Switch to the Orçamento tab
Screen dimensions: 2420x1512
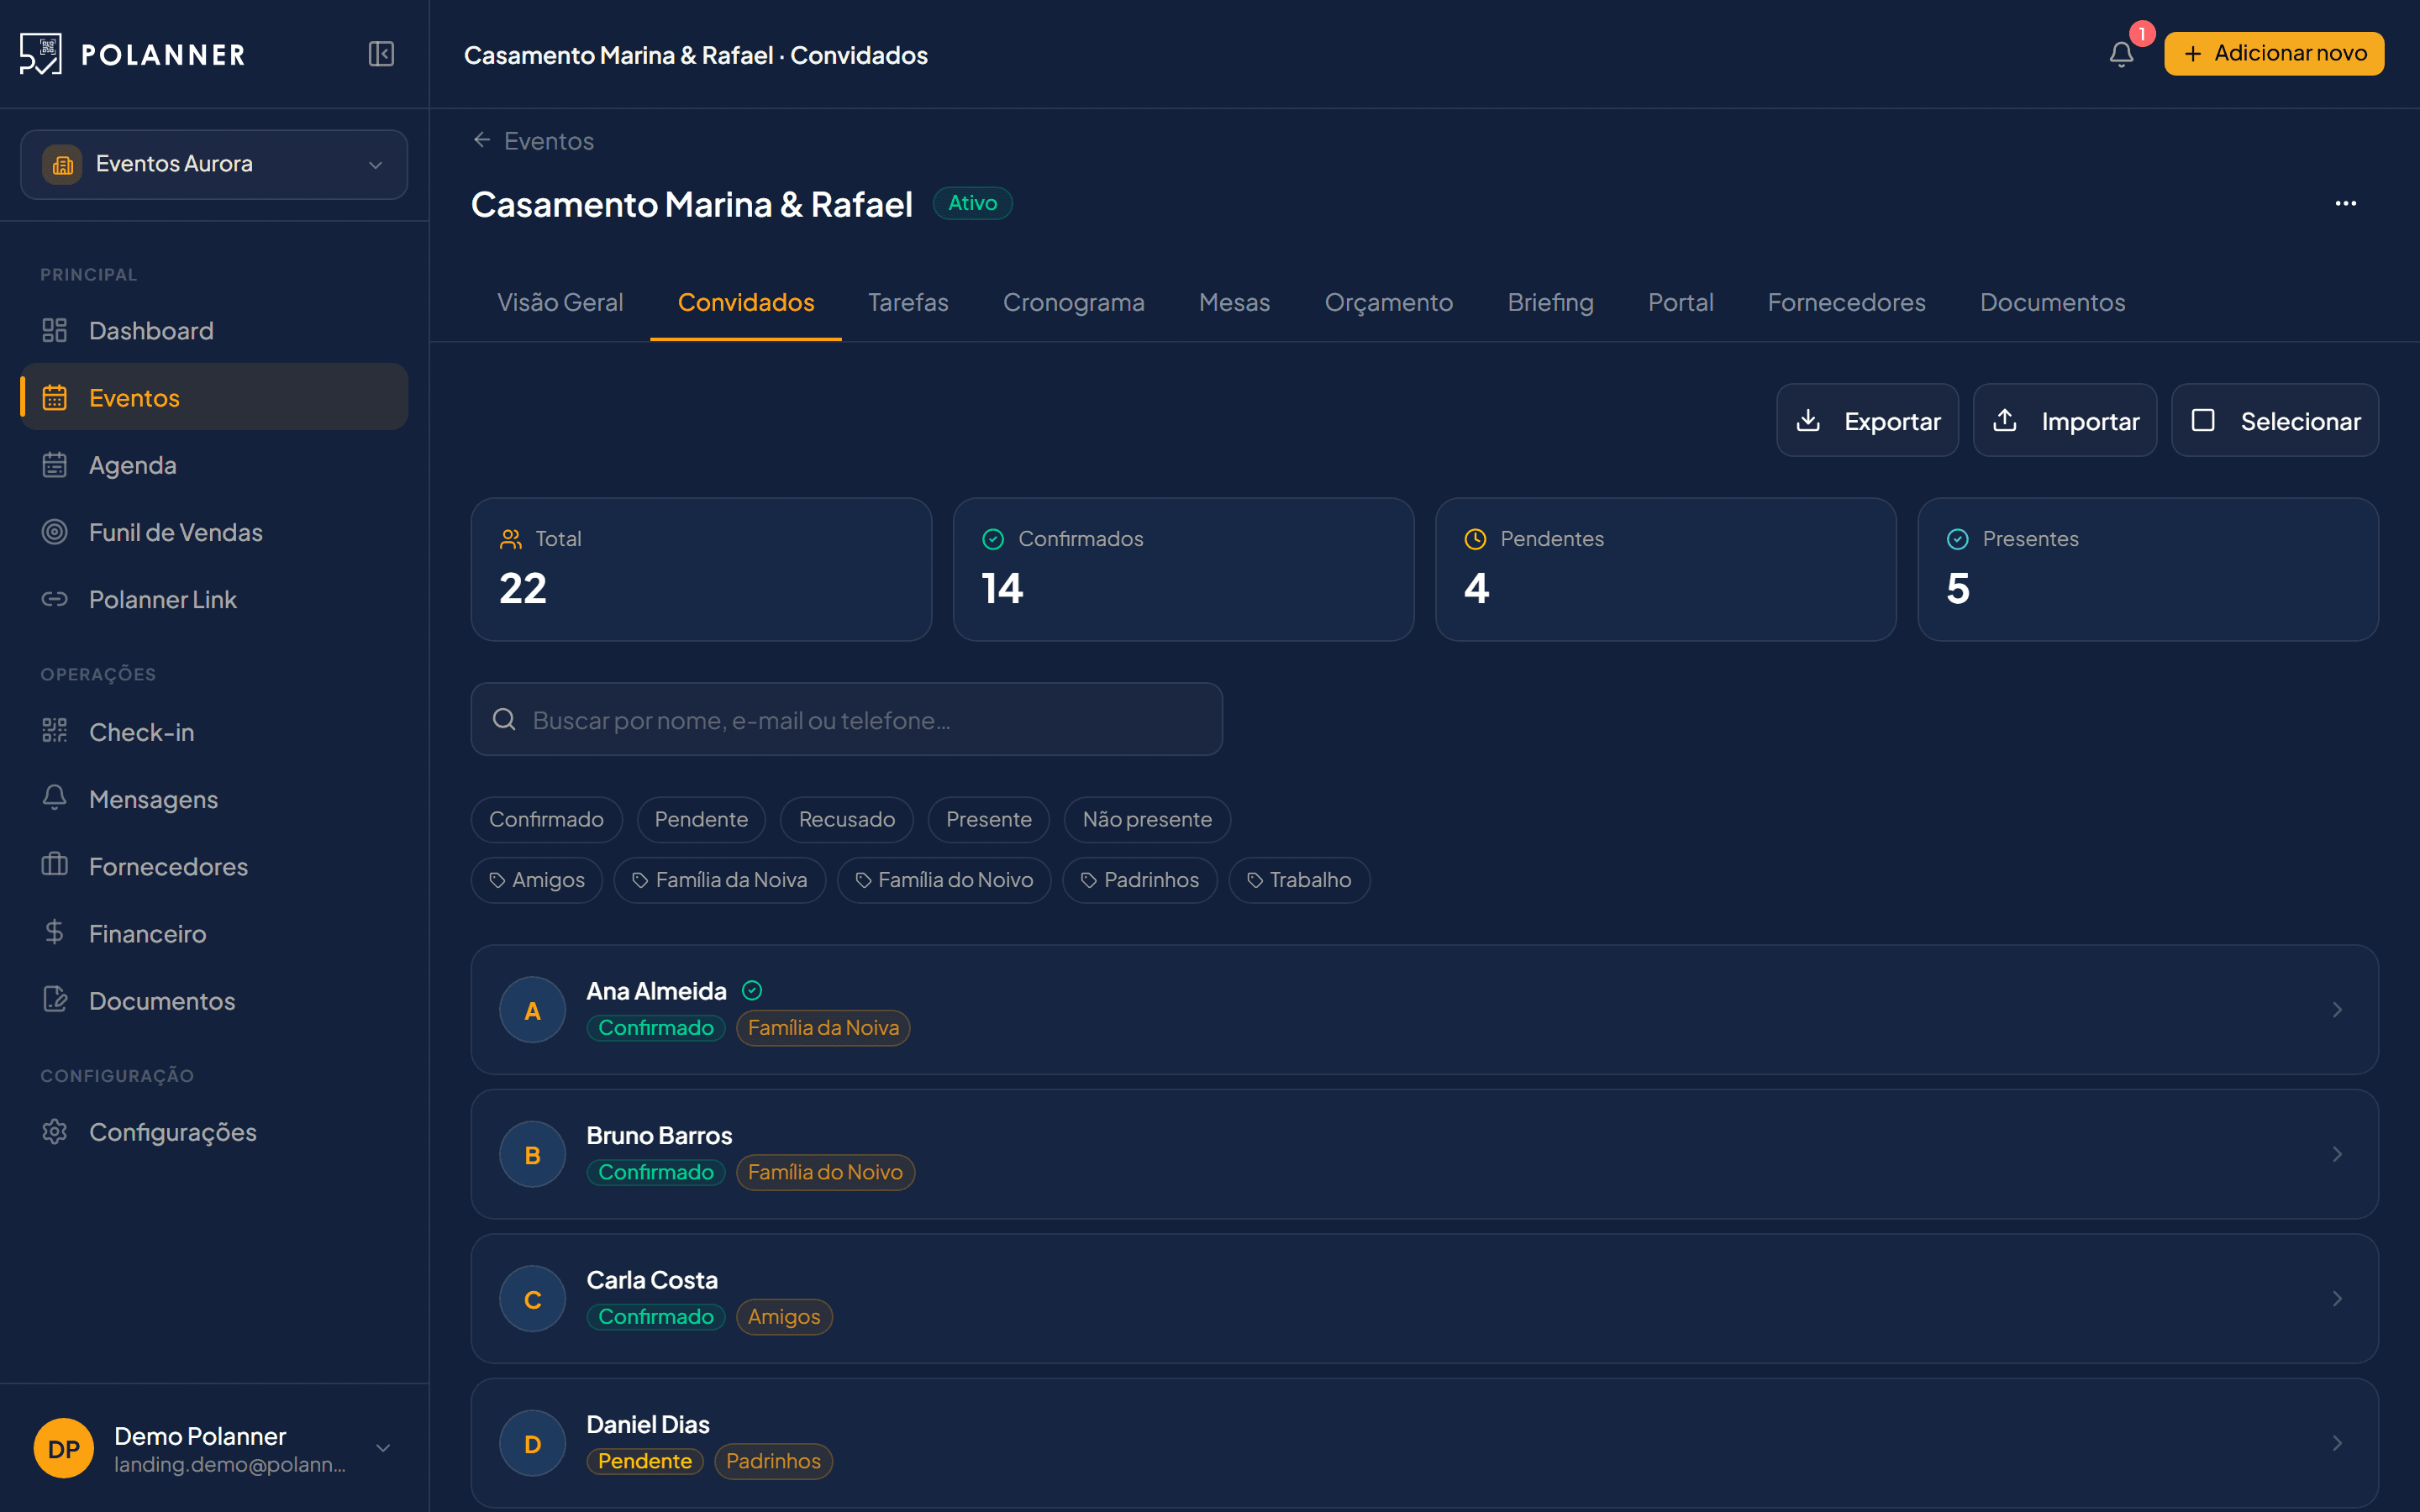click(1388, 302)
